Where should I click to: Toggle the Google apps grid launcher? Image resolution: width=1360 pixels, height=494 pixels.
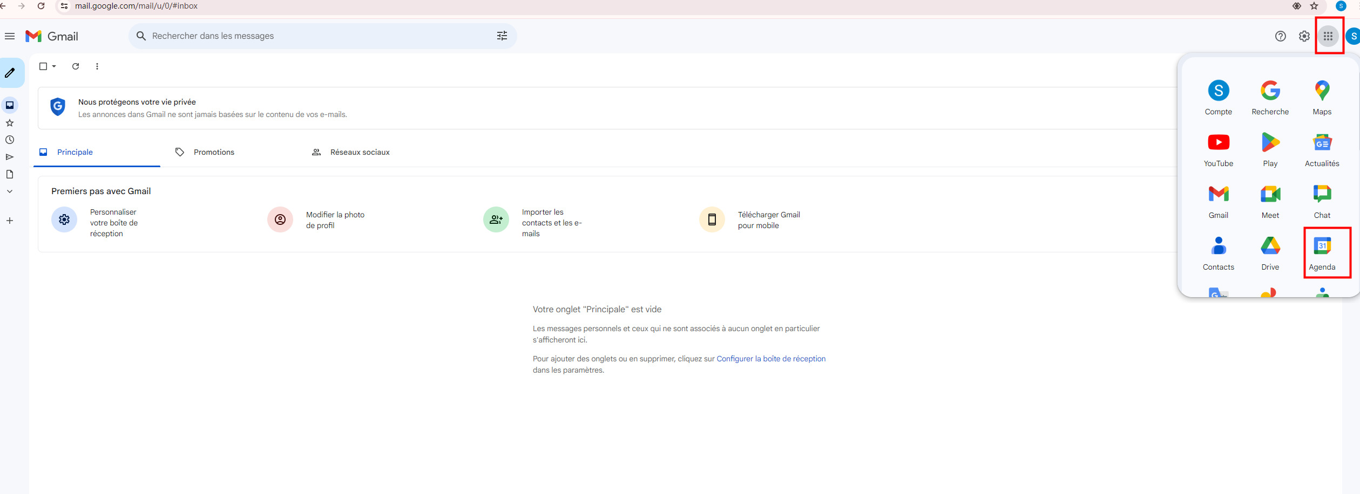pos(1328,36)
